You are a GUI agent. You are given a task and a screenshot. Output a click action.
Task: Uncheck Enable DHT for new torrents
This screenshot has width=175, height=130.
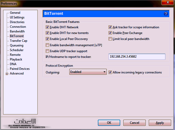click(47, 33)
